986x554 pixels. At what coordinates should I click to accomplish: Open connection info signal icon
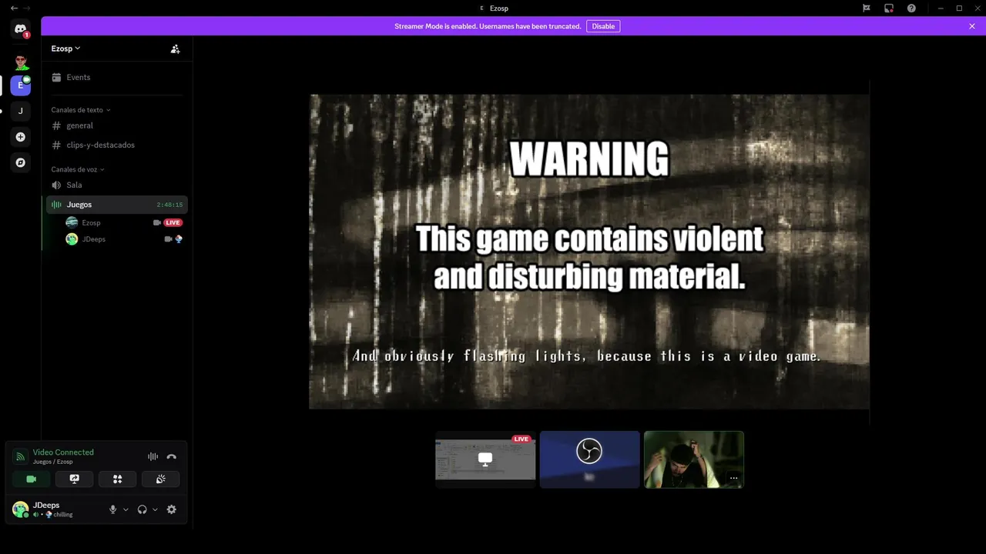pos(20,456)
